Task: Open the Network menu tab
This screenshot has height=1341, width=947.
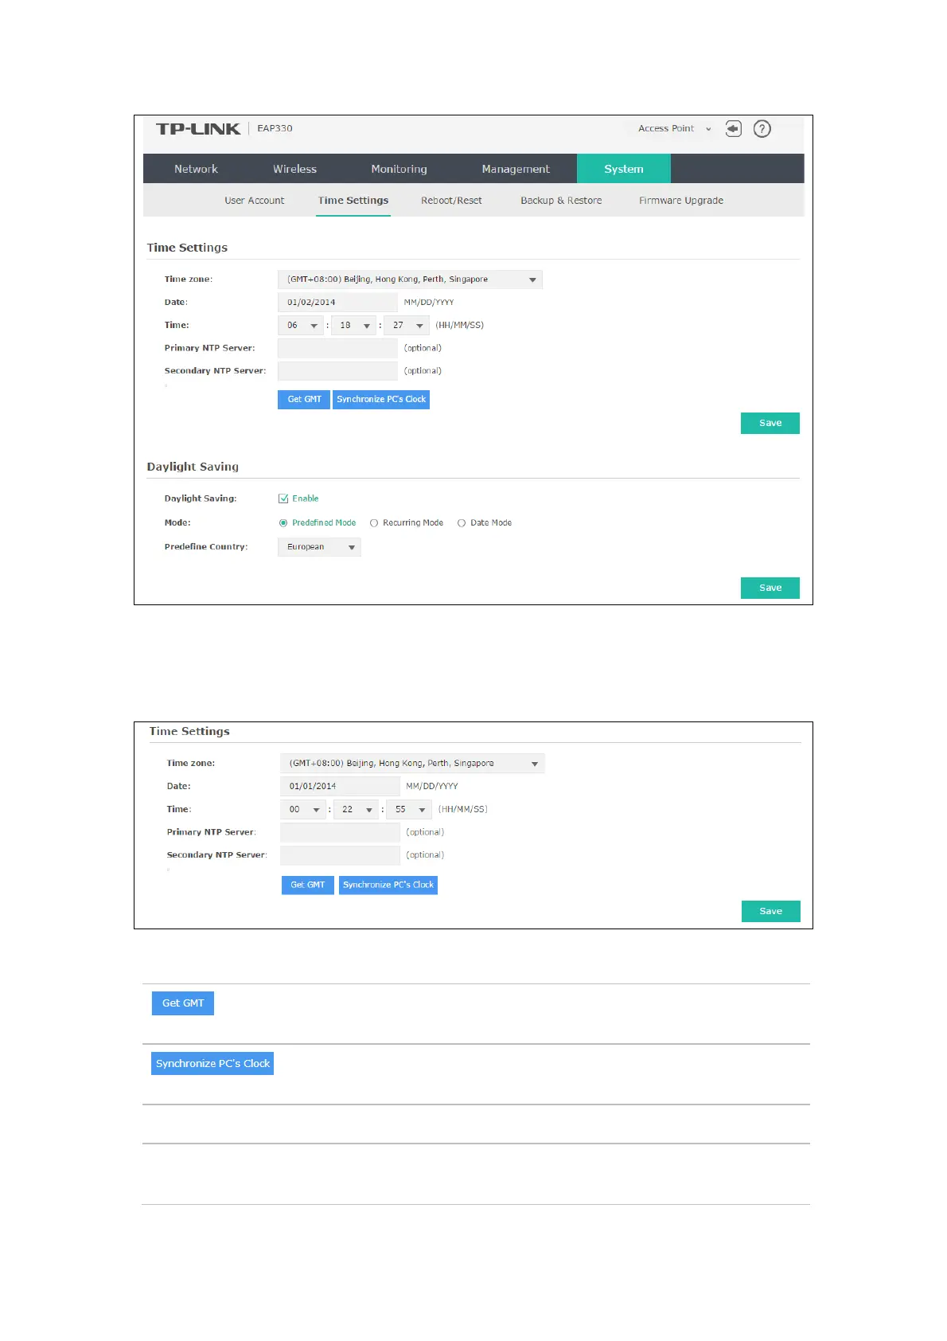Action: coord(196,169)
